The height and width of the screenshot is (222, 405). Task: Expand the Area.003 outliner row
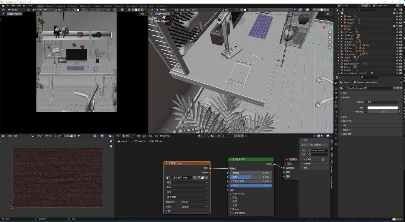(339, 61)
